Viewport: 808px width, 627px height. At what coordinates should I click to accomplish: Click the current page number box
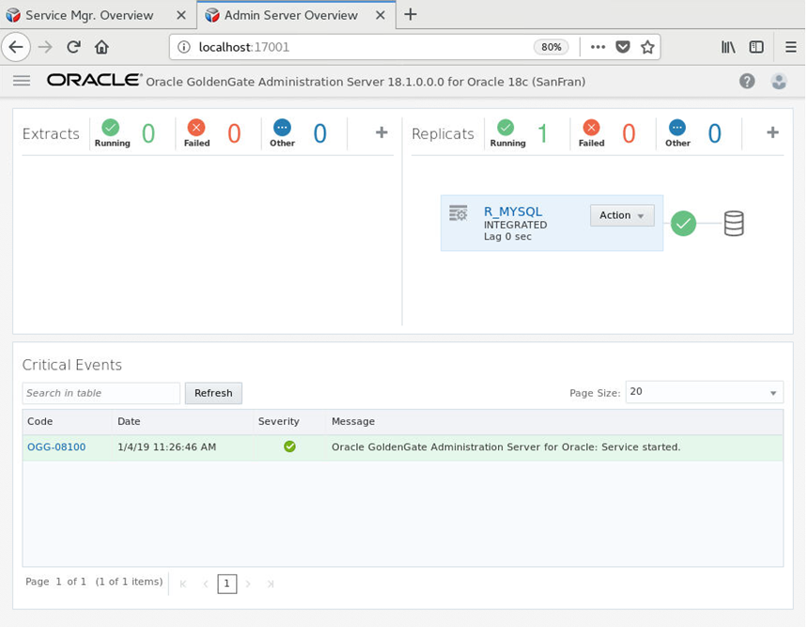(x=226, y=584)
